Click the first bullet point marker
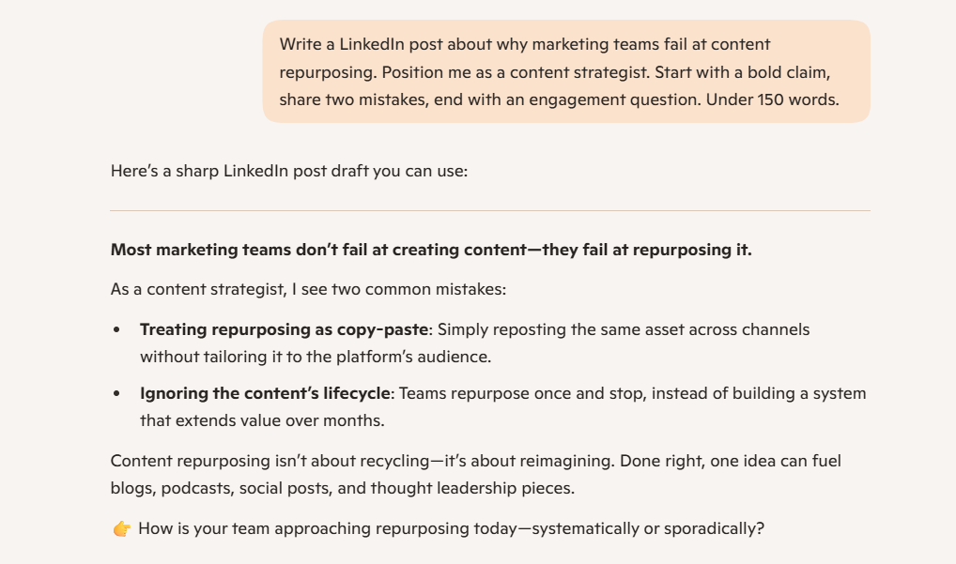956x564 pixels. pyautogui.click(x=116, y=330)
